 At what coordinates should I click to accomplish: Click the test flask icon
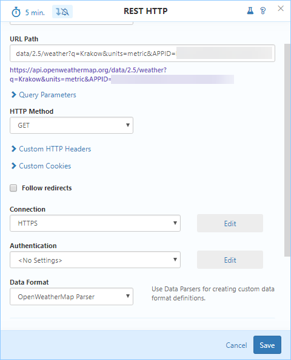(x=250, y=10)
